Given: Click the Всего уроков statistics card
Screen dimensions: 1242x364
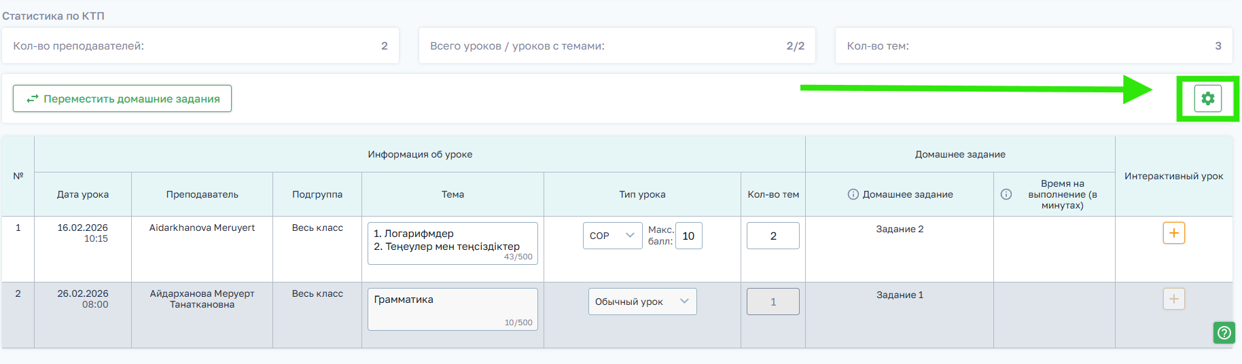Looking at the screenshot, I should 617,46.
